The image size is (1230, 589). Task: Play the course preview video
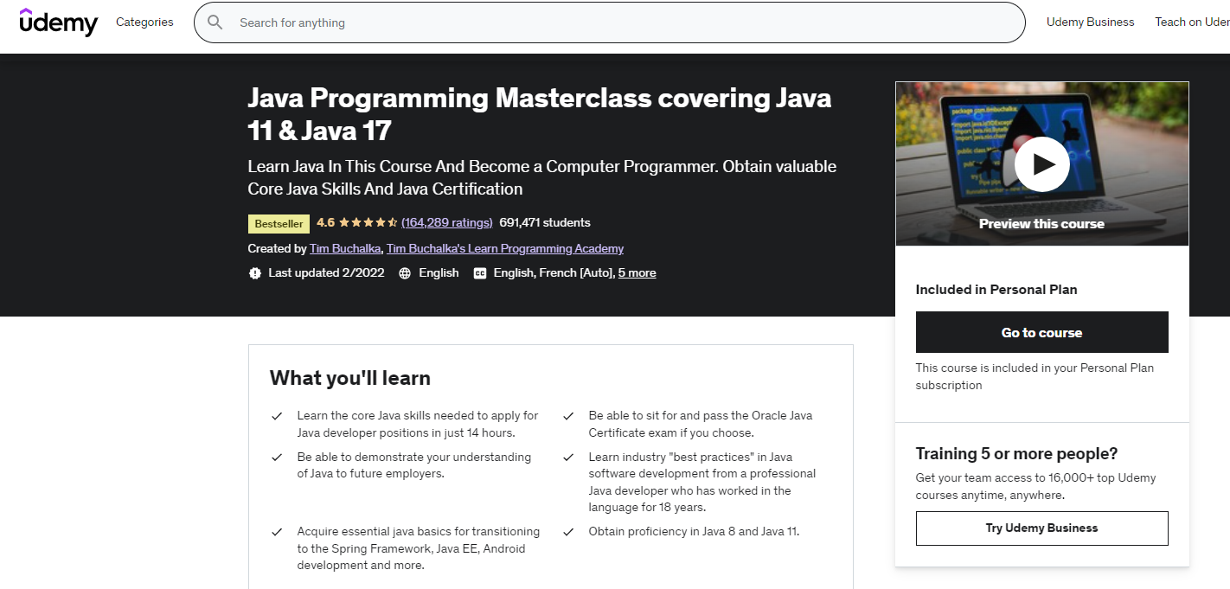1041,164
